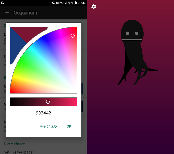Image resolution: width=174 pixels, height=154 pixels.
Task: Tap the battery icon in status bar
Action: point(76,3)
